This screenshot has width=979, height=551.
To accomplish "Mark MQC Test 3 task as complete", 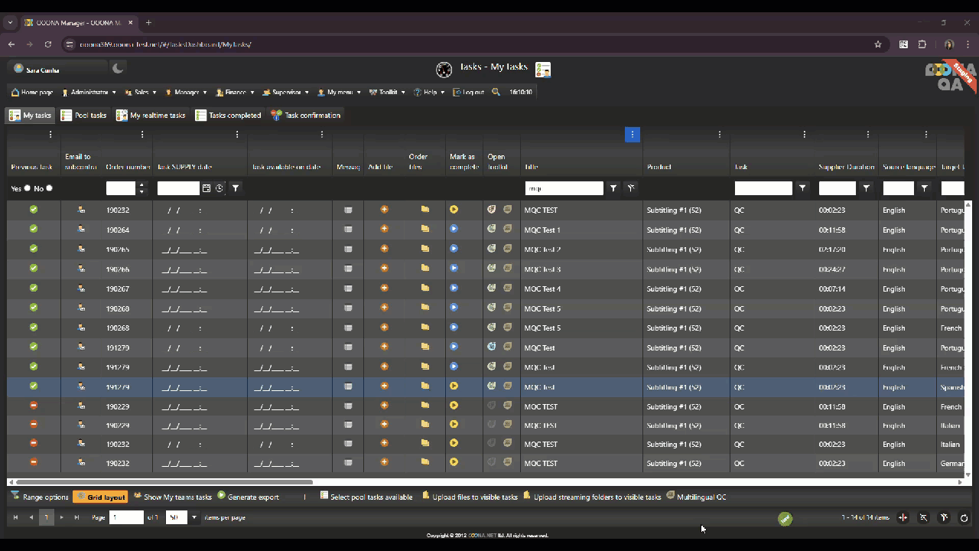I will (454, 269).
